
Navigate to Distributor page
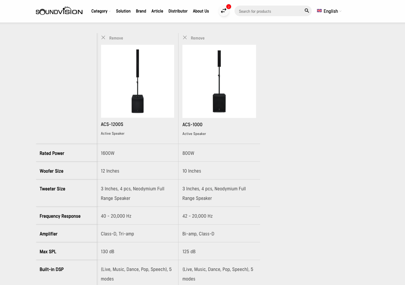coord(178,11)
